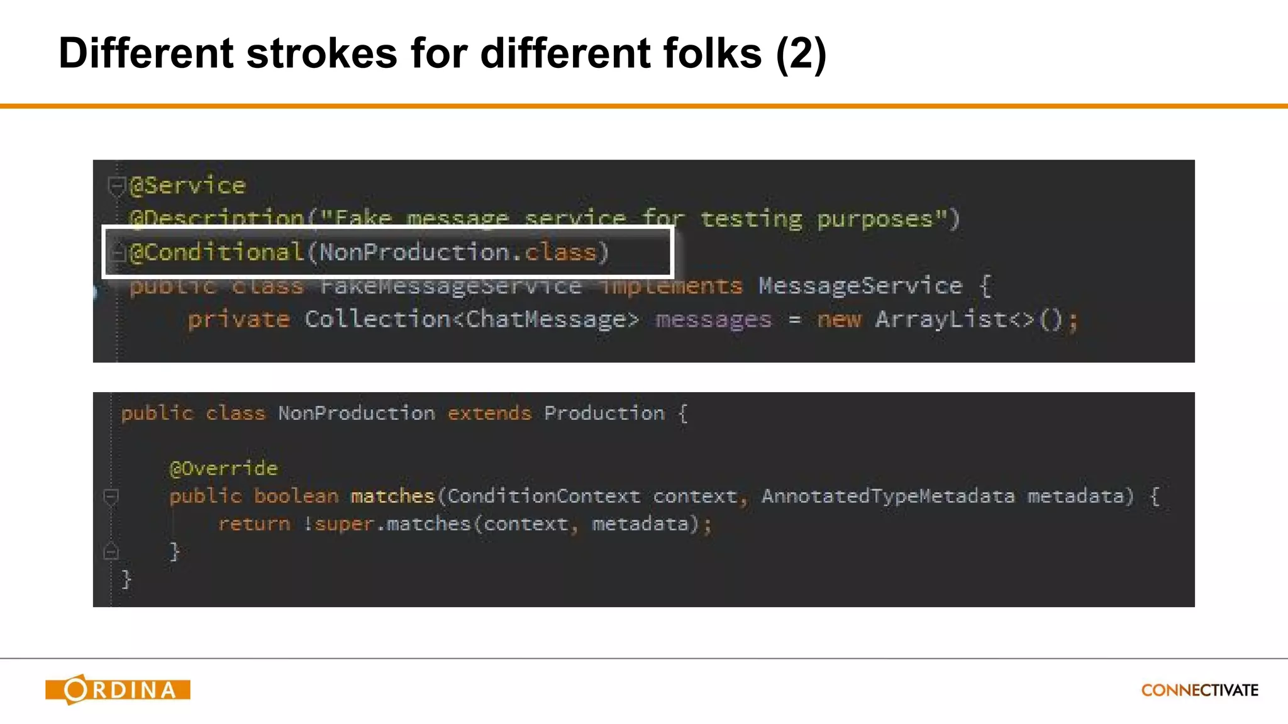Click the messages field name
Screen dimensions: 1288x724
point(713,320)
